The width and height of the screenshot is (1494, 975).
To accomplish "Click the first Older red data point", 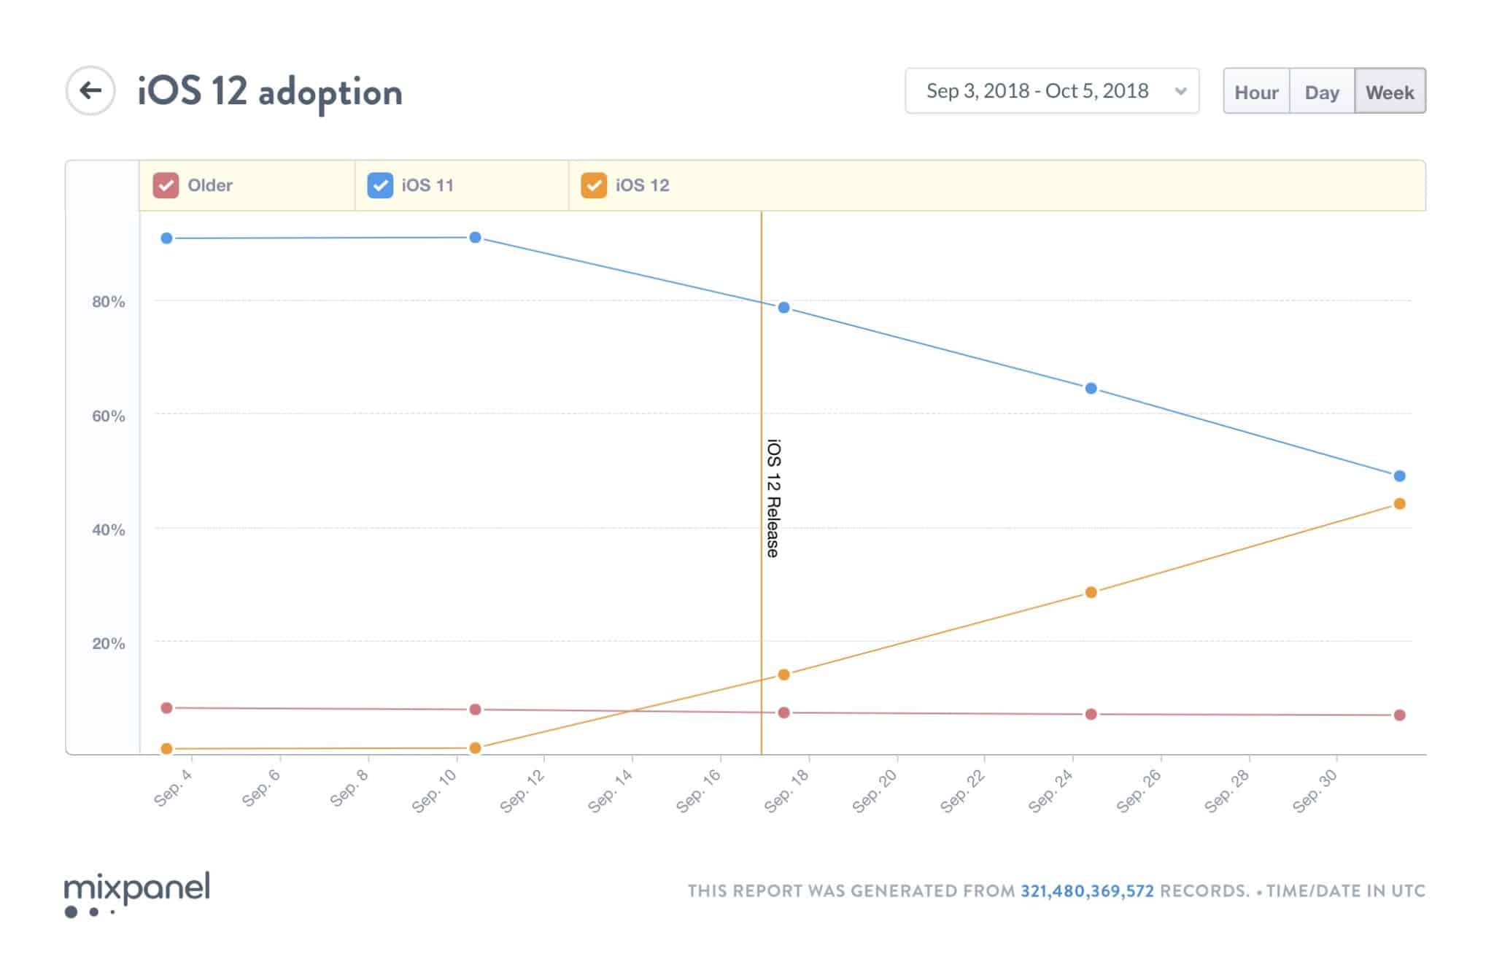I will [166, 708].
